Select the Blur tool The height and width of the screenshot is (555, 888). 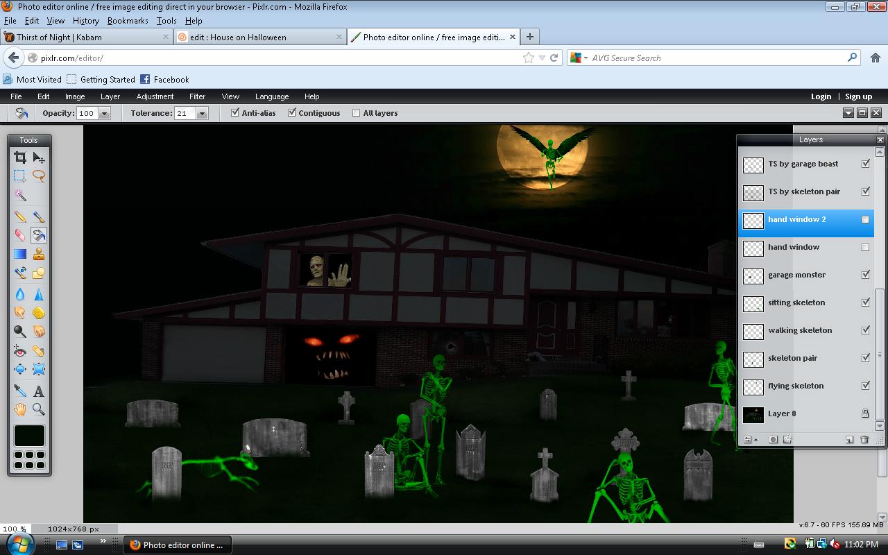20,294
